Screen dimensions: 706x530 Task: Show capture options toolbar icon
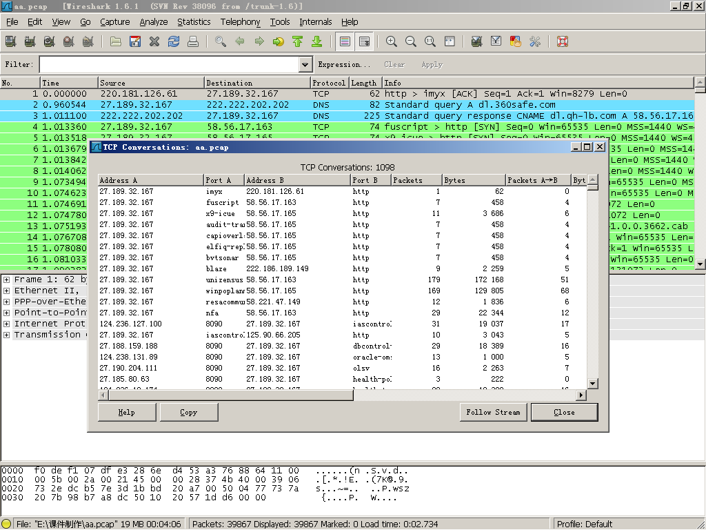coord(30,42)
